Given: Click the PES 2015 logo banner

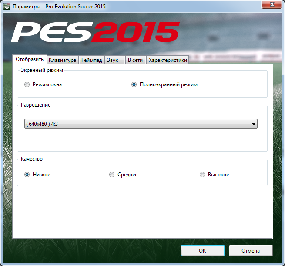Looking at the screenshot, I should [95, 33].
